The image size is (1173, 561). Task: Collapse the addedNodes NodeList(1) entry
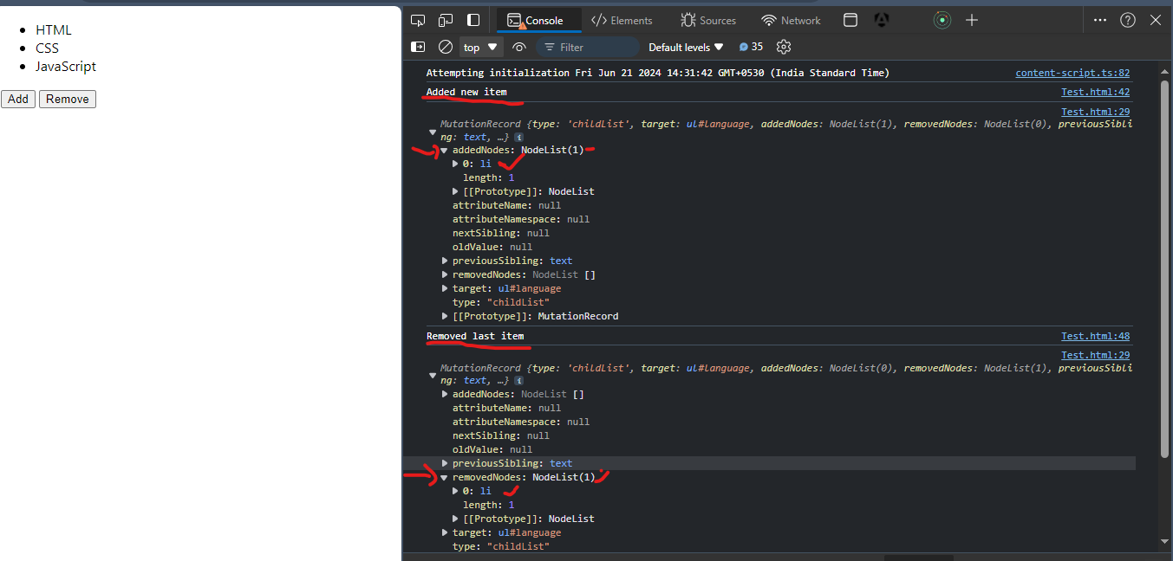pos(444,150)
